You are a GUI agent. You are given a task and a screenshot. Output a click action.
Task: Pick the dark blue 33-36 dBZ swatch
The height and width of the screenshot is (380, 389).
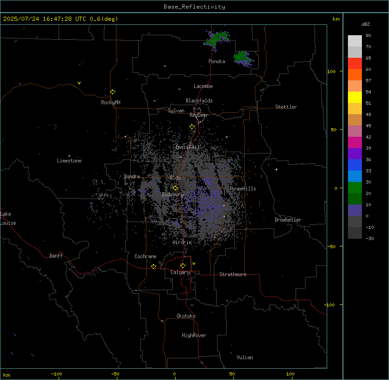coord(355,165)
